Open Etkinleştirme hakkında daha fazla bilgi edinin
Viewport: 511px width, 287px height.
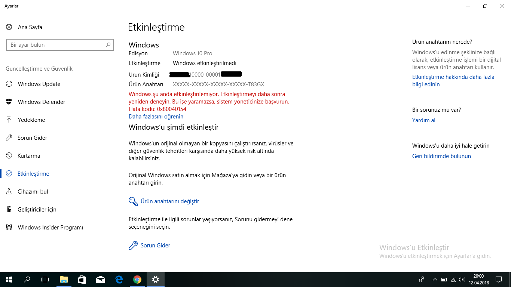[x=453, y=81]
